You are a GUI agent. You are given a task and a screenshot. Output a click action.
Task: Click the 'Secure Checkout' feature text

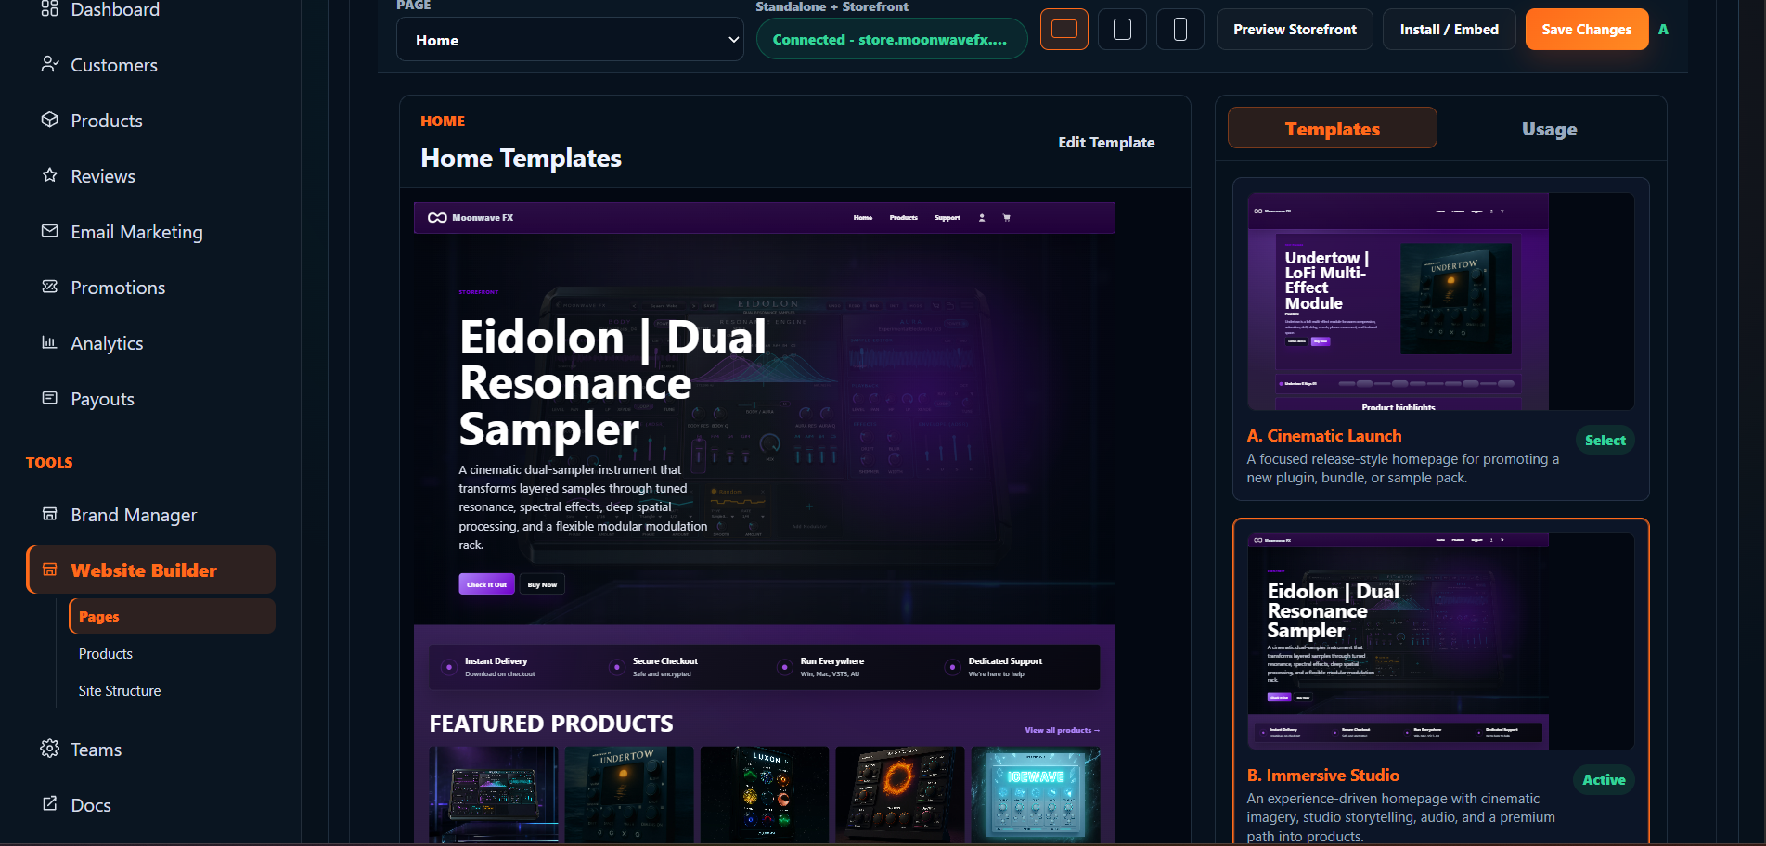(664, 661)
